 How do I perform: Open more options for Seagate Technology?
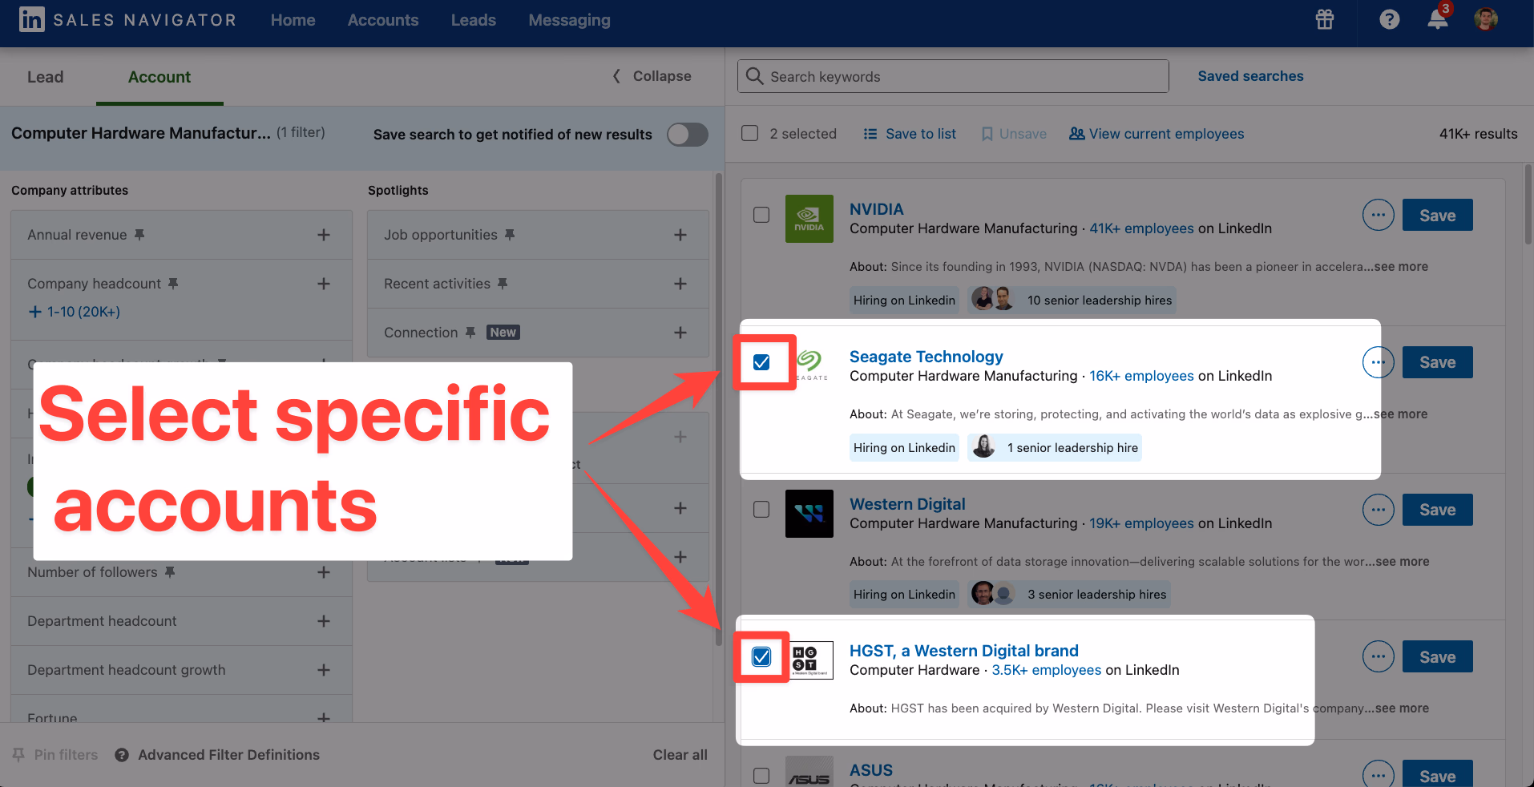(x=1379, y=362)
